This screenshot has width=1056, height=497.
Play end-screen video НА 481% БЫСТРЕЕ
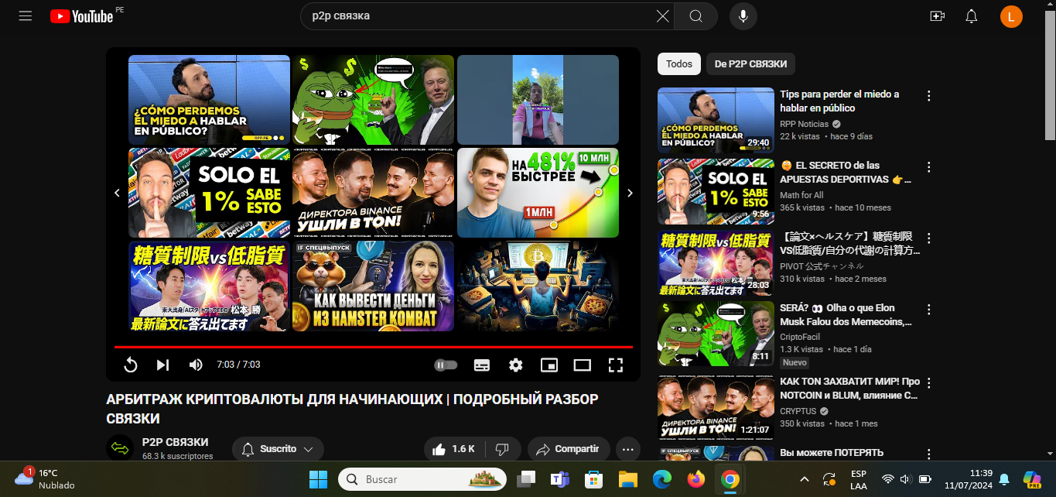point(538,193)
